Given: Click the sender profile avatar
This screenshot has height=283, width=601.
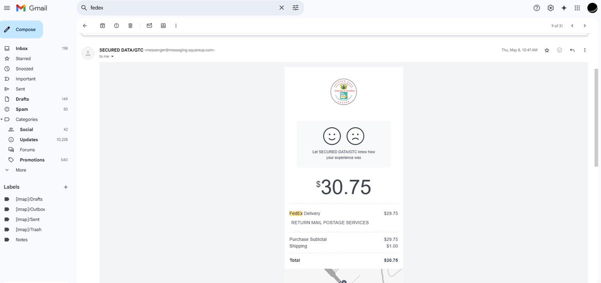Looking at the screenshot, I should 88,53.
